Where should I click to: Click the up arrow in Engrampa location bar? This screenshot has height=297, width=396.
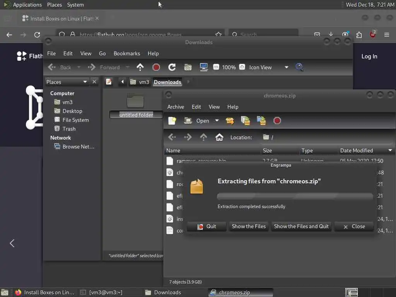point(203,137)
